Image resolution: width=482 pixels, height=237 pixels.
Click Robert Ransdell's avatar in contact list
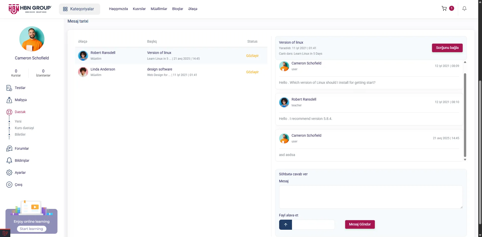click(x=83, y=56)
